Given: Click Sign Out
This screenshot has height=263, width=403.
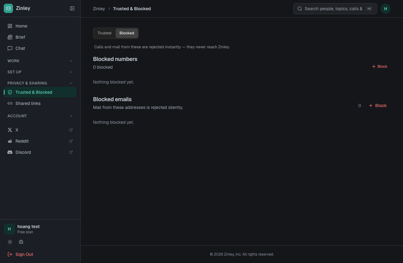Looking at the screenshot, I should 24,254.
